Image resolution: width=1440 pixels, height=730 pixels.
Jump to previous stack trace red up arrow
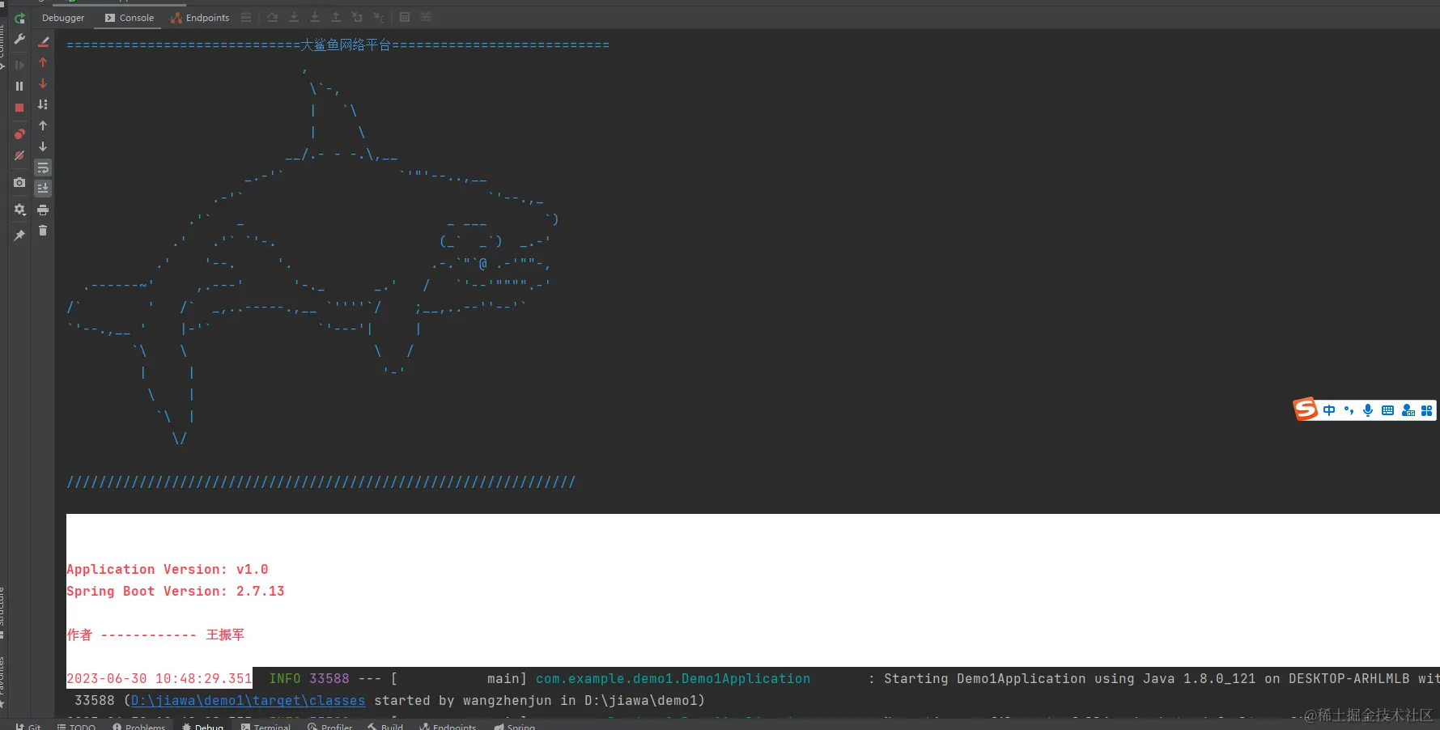43,62
